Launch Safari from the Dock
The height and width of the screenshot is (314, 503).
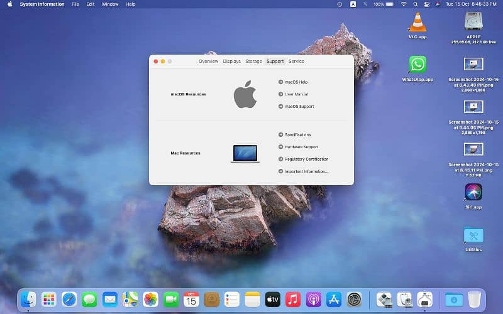coord(69,300)
